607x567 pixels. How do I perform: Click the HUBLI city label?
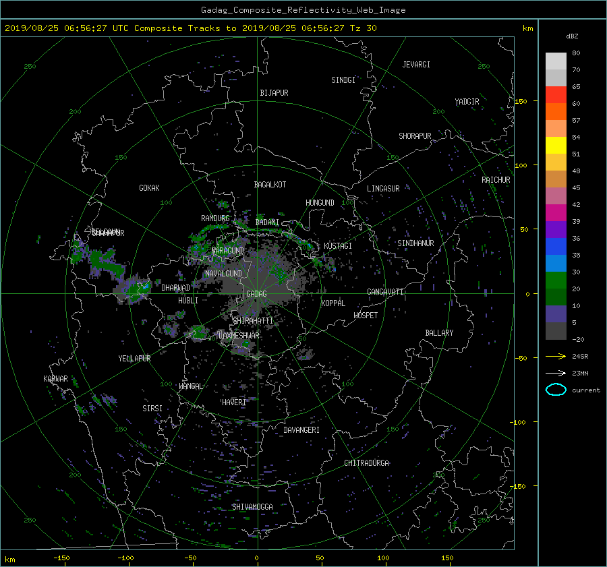pos(188,300)
